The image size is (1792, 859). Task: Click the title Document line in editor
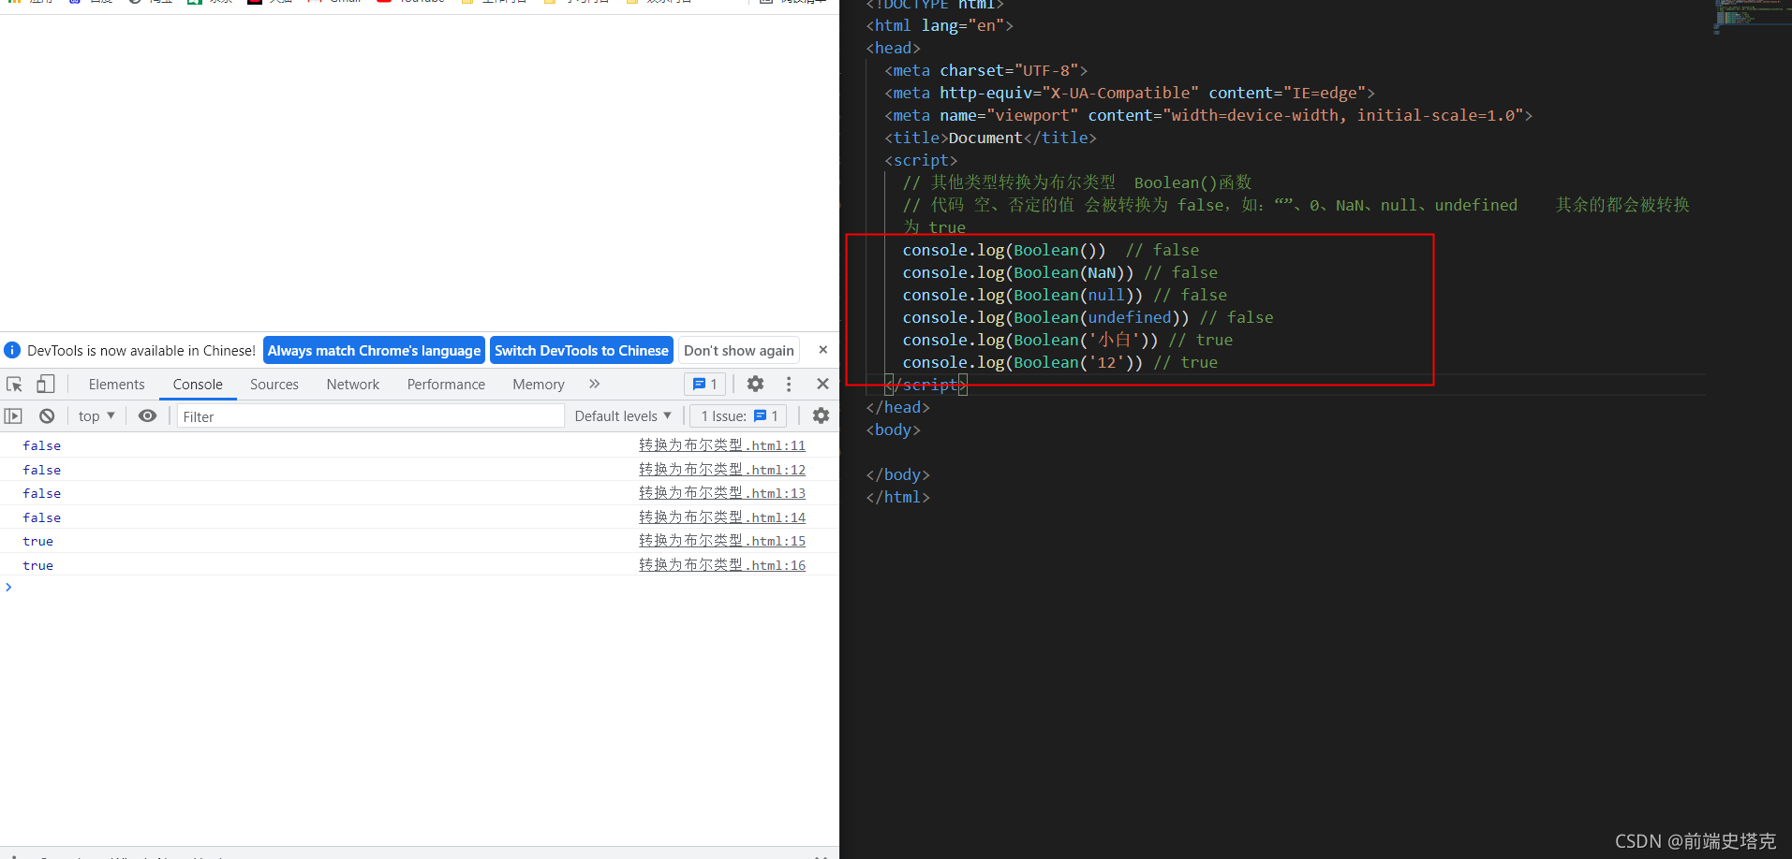[x=990, y=138]
